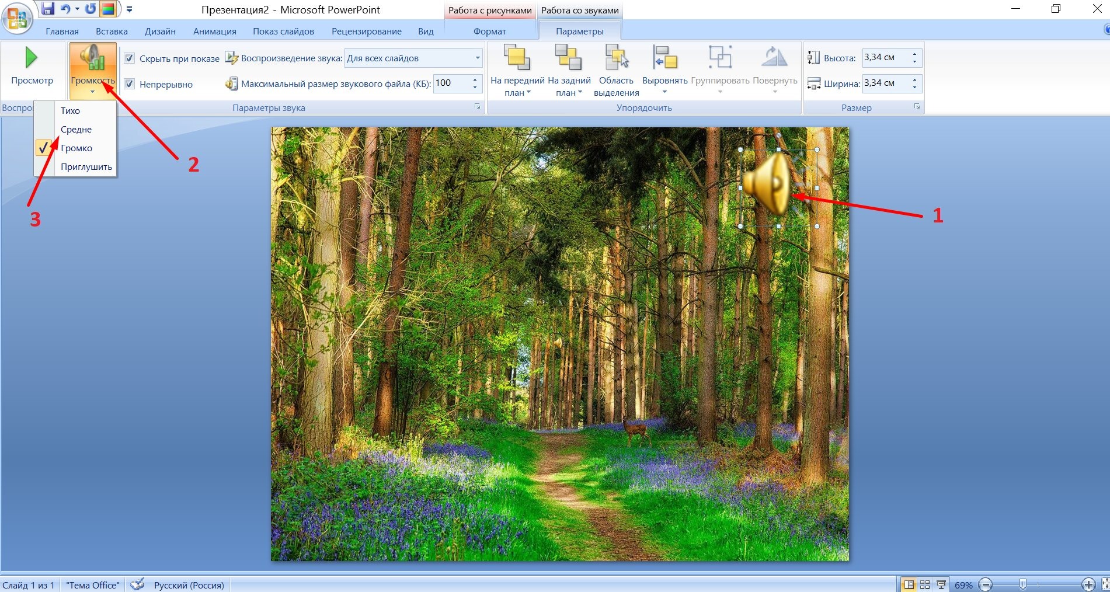Click the Русский (Россия) language indicator
The width and height of the screenshot is (1110, 592).
pyautogui.click(x=189, y=585)
